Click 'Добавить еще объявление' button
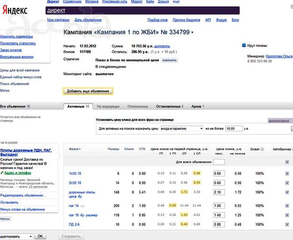Screen dimensions: 293x240 click(88, 91)
